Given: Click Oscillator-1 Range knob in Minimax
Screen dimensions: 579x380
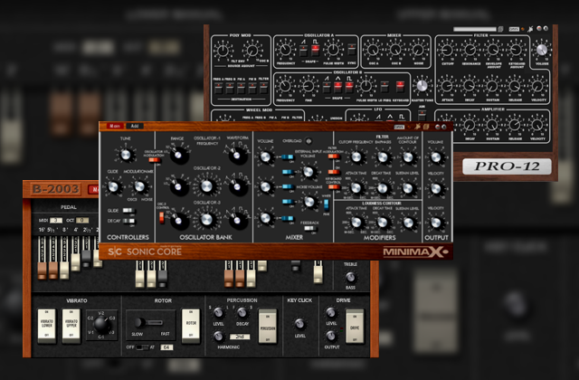Looking at the screenshot, I should point(178,155).
